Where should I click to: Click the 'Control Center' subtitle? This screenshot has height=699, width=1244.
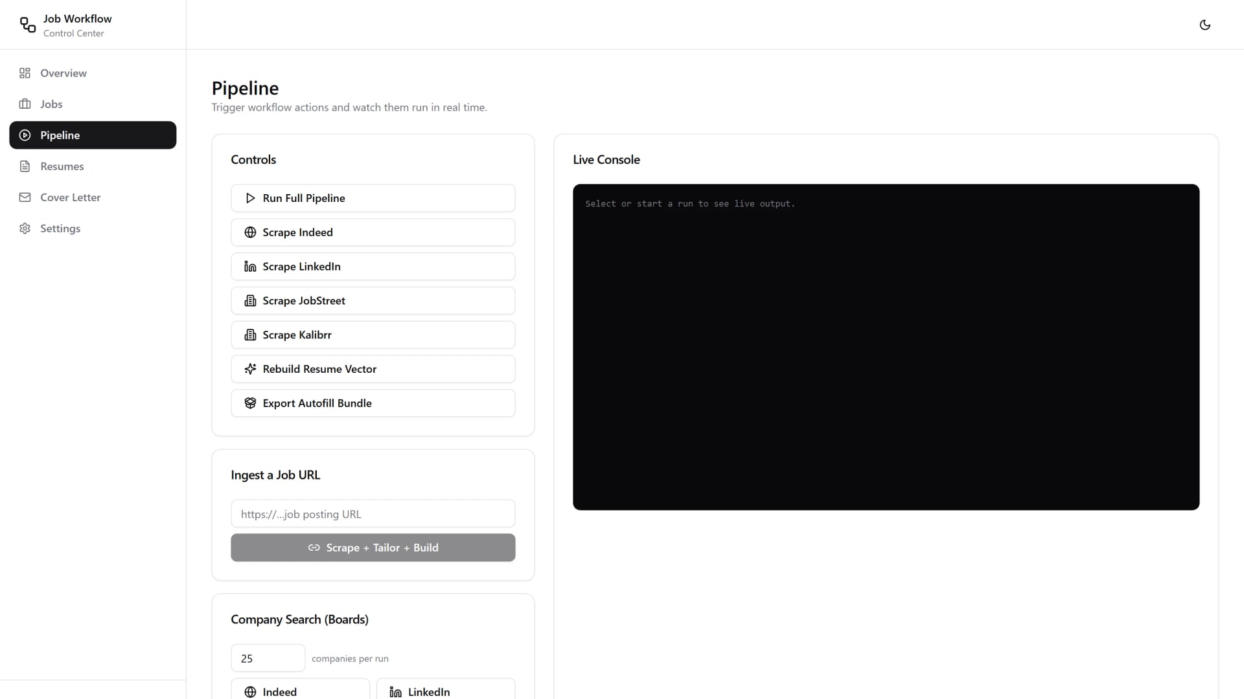pos(73,34)
